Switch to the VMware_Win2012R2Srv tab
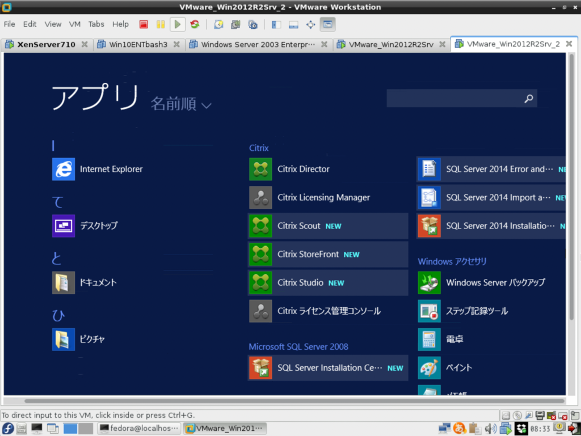The width and height of the screenshot is (581, 436). [x=391, y=44]
